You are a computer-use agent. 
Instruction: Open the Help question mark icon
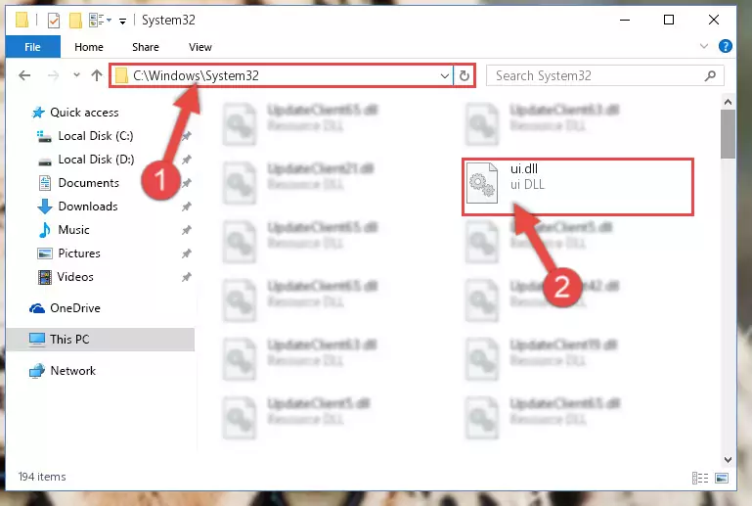click(726, 46)
